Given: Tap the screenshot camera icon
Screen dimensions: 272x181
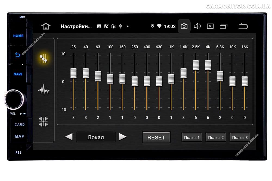Looking at the screenshot, I should tap(184, 26).
